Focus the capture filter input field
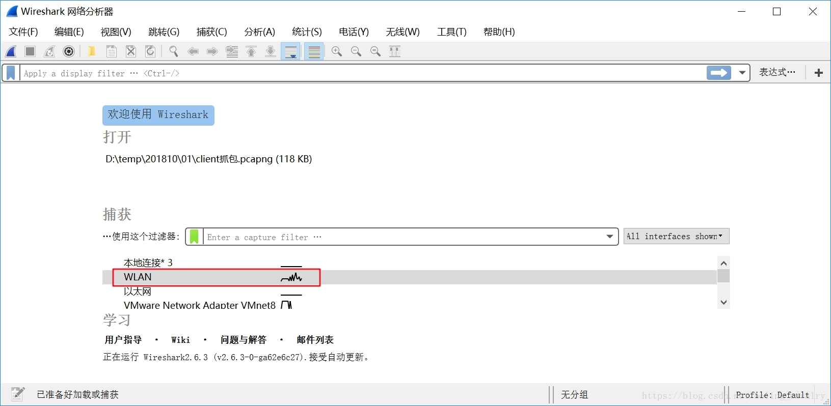831x406 pixels. (403, 237)
